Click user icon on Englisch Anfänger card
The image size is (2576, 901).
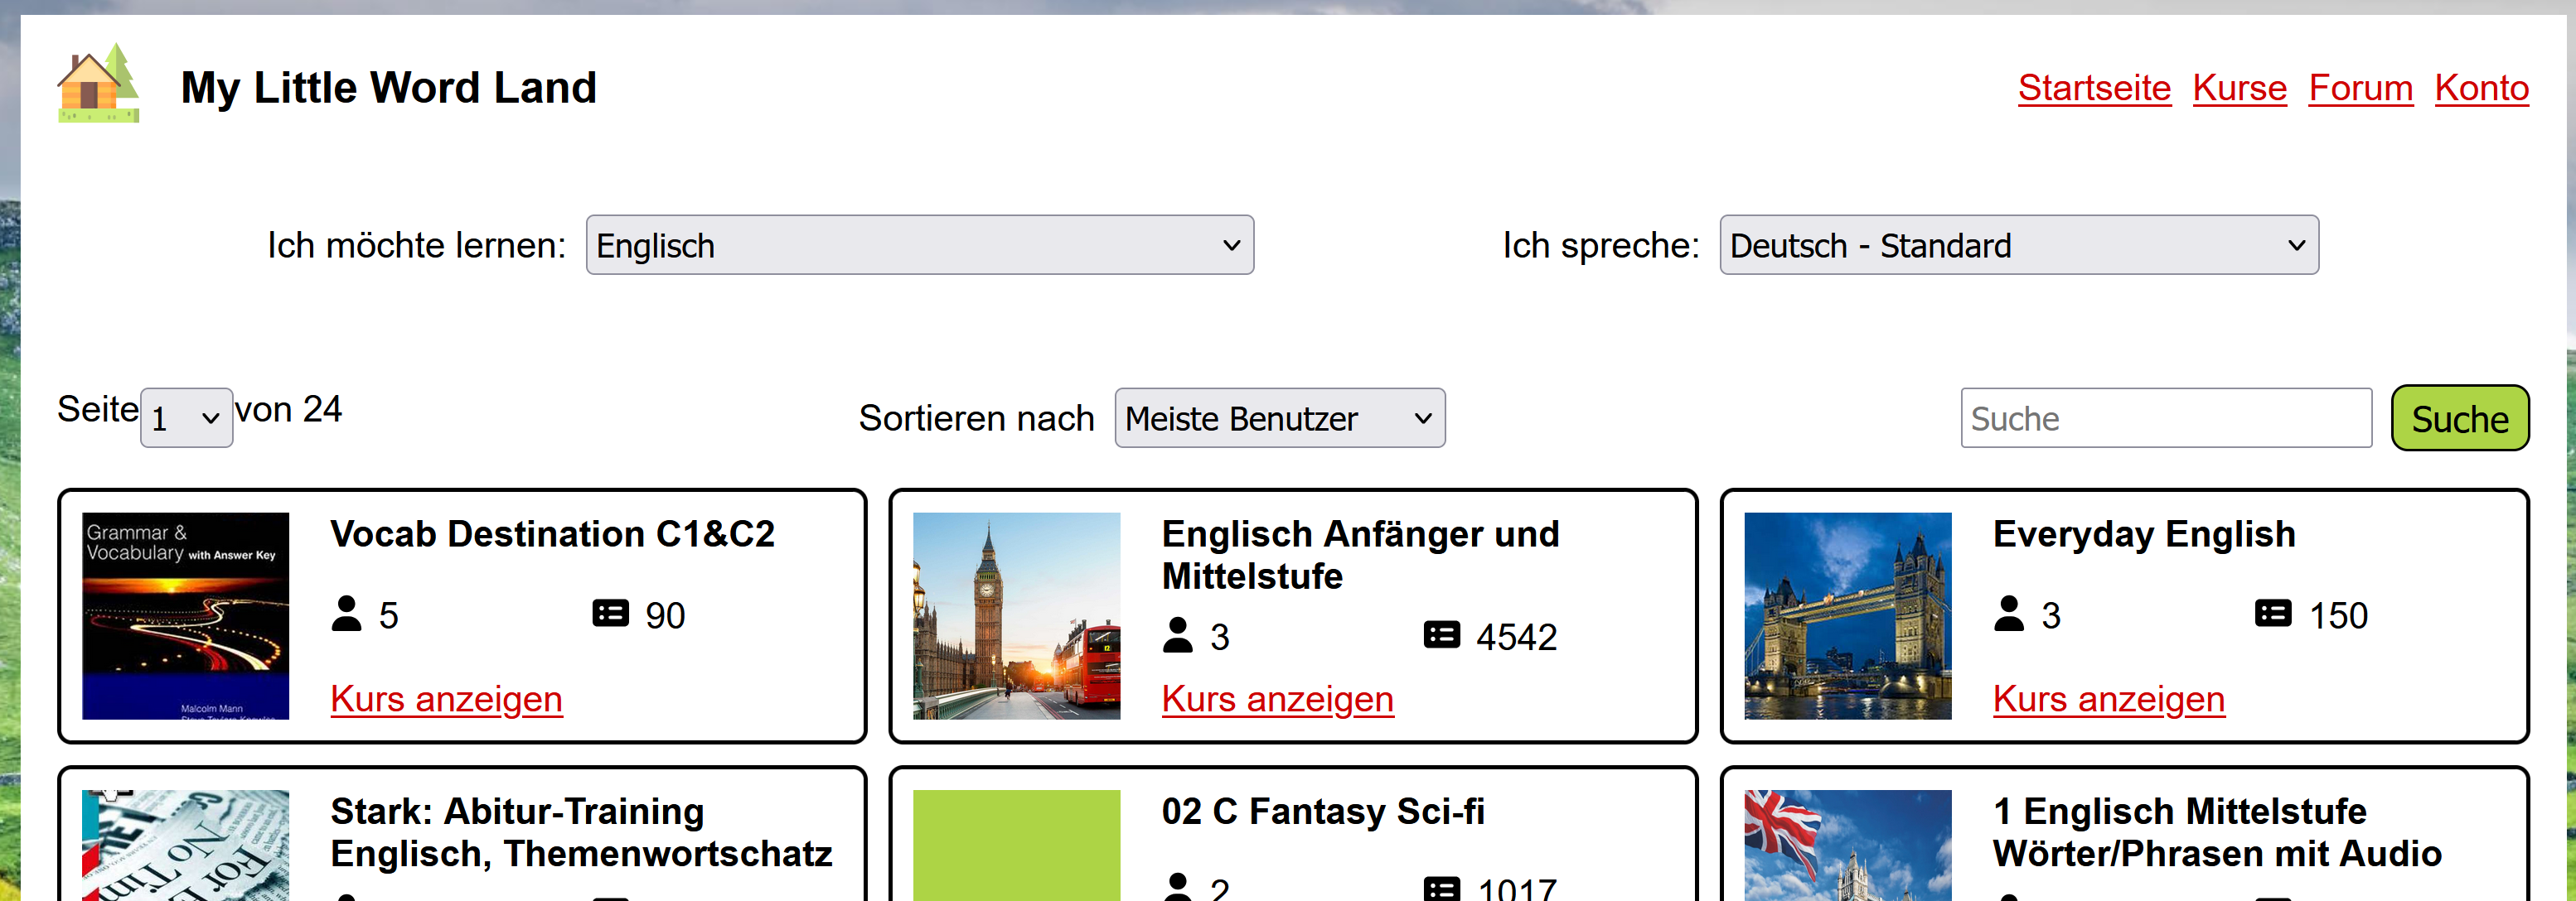1178,635
